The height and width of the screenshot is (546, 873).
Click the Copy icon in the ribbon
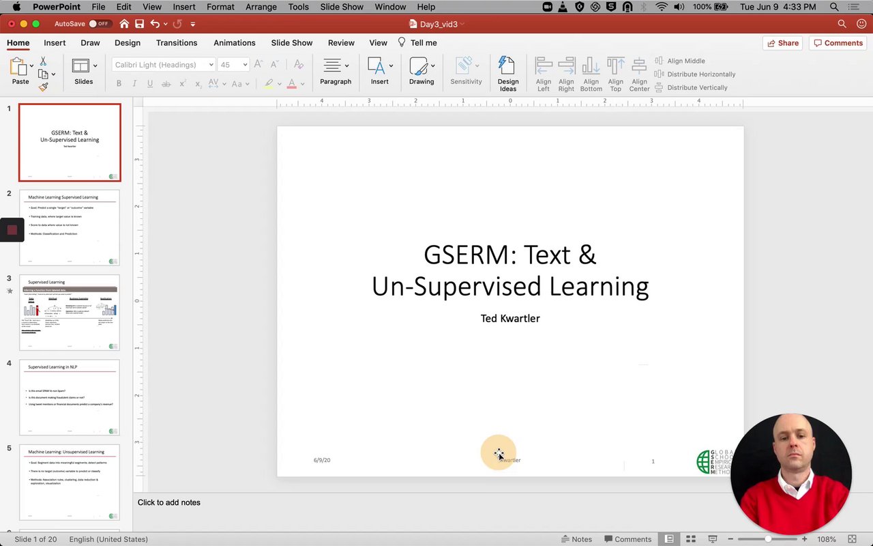coord(43,74)
